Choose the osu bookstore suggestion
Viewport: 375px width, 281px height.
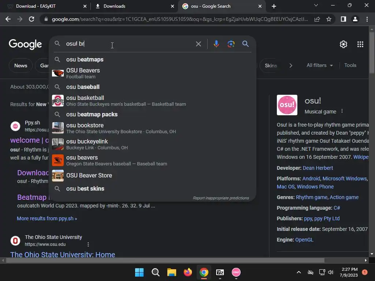point(153,128)
